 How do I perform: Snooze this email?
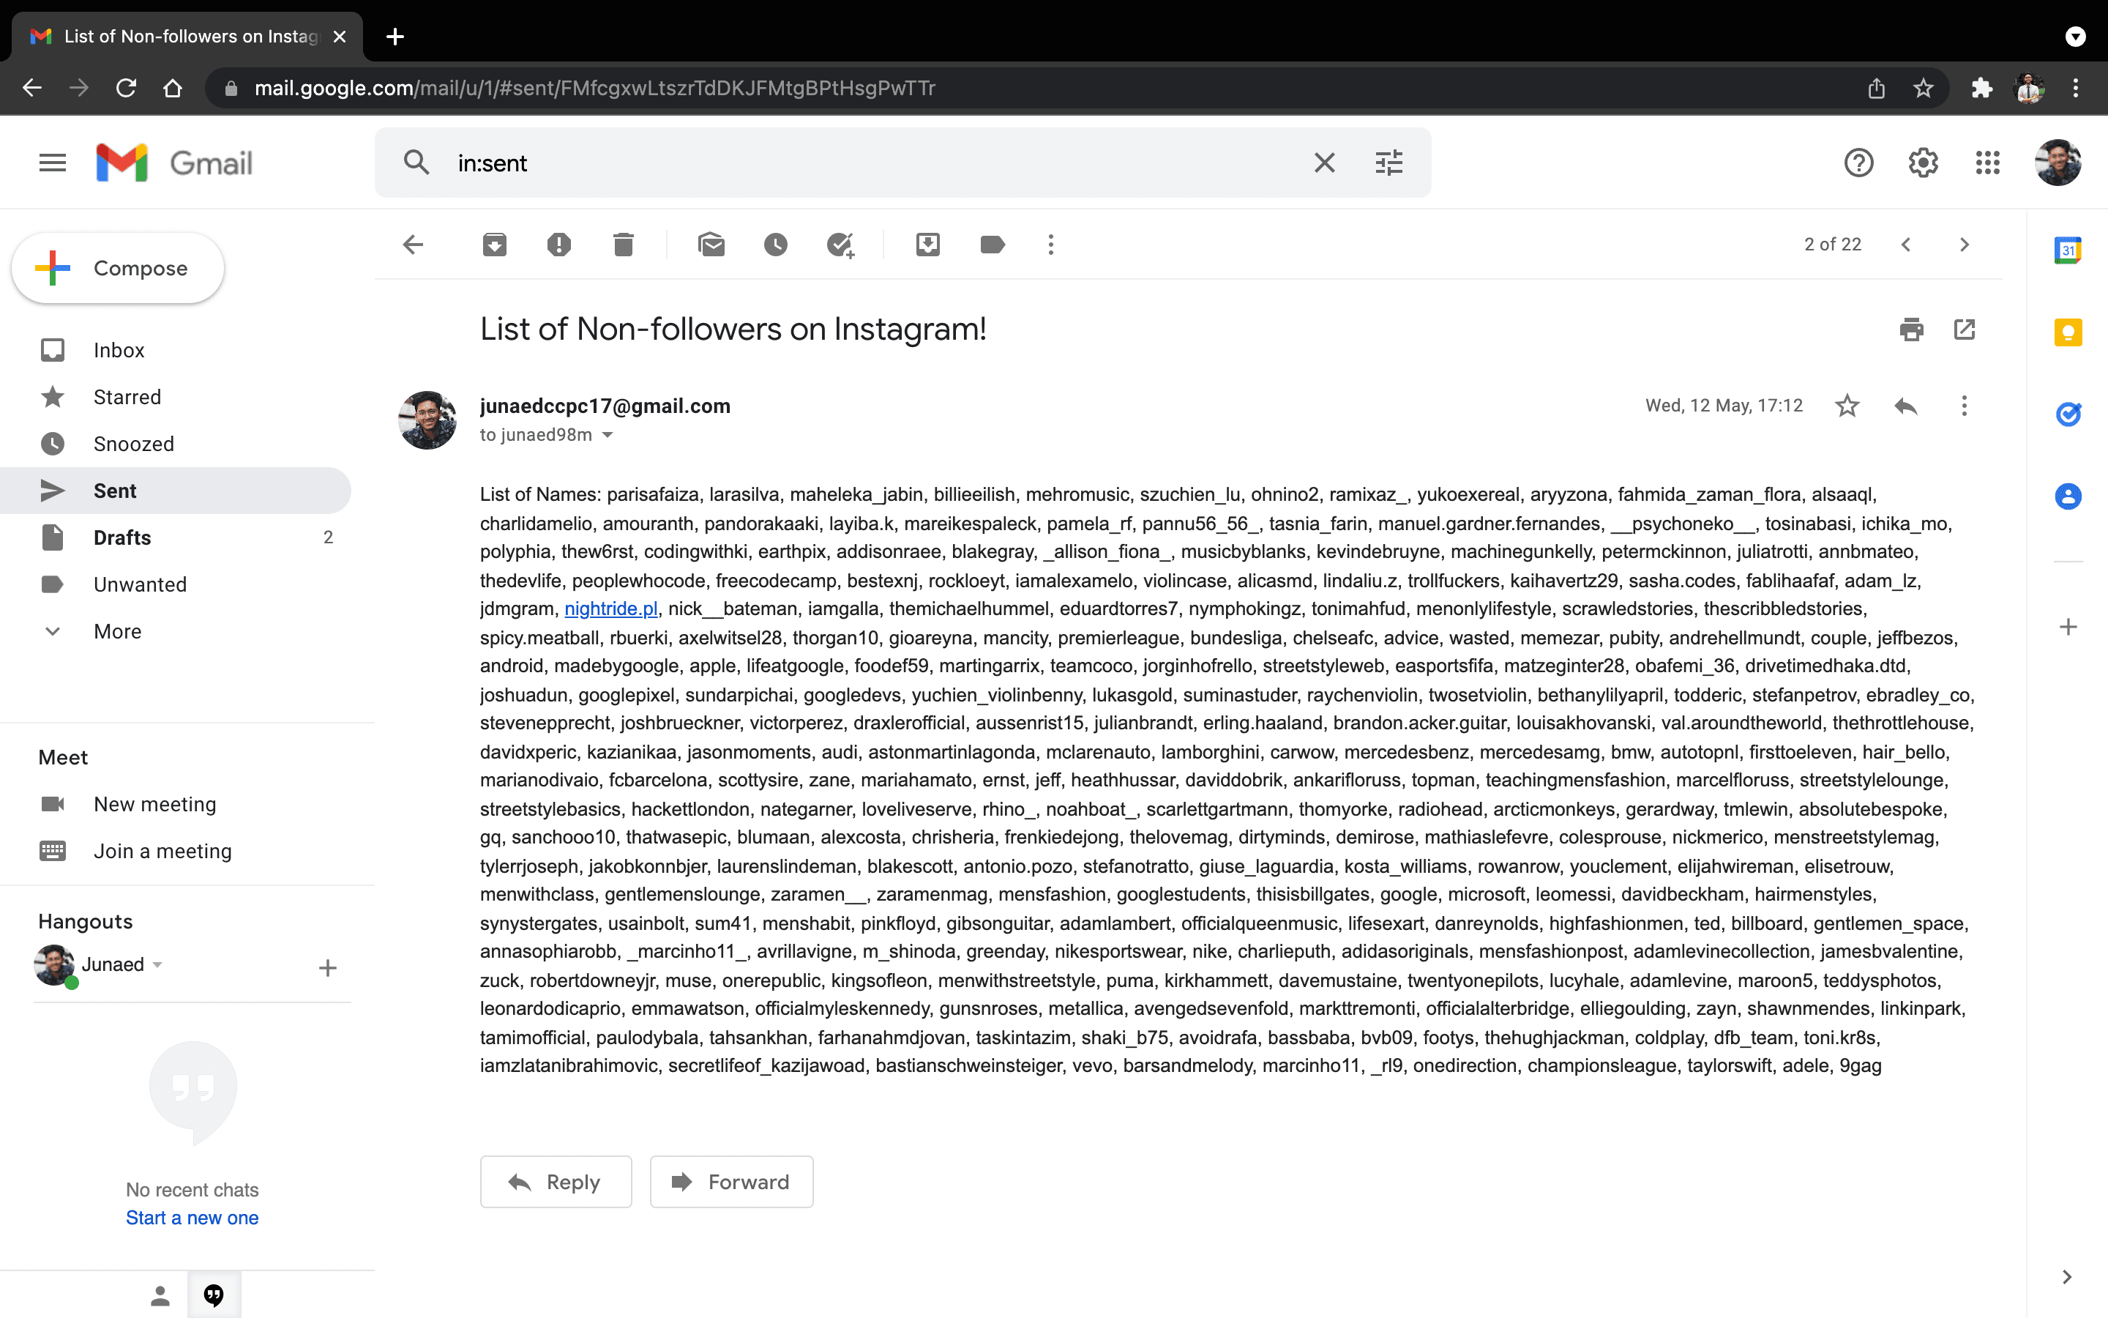(775, 245)
